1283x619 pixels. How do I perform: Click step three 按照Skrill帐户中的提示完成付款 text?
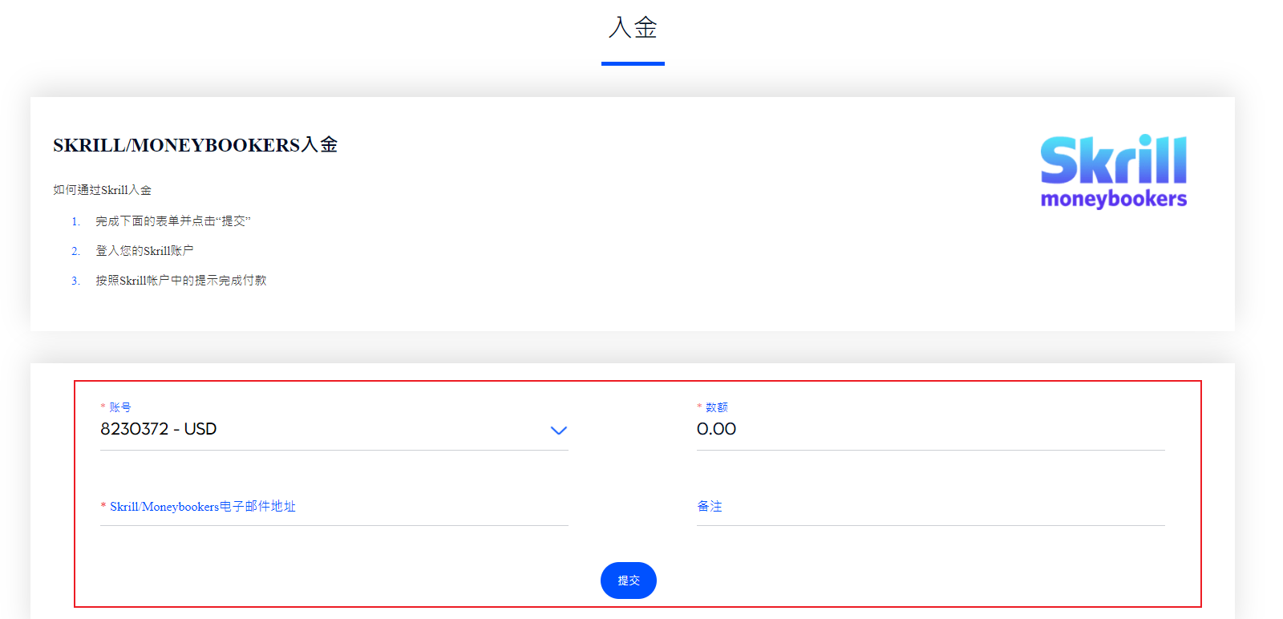[181, 281]
